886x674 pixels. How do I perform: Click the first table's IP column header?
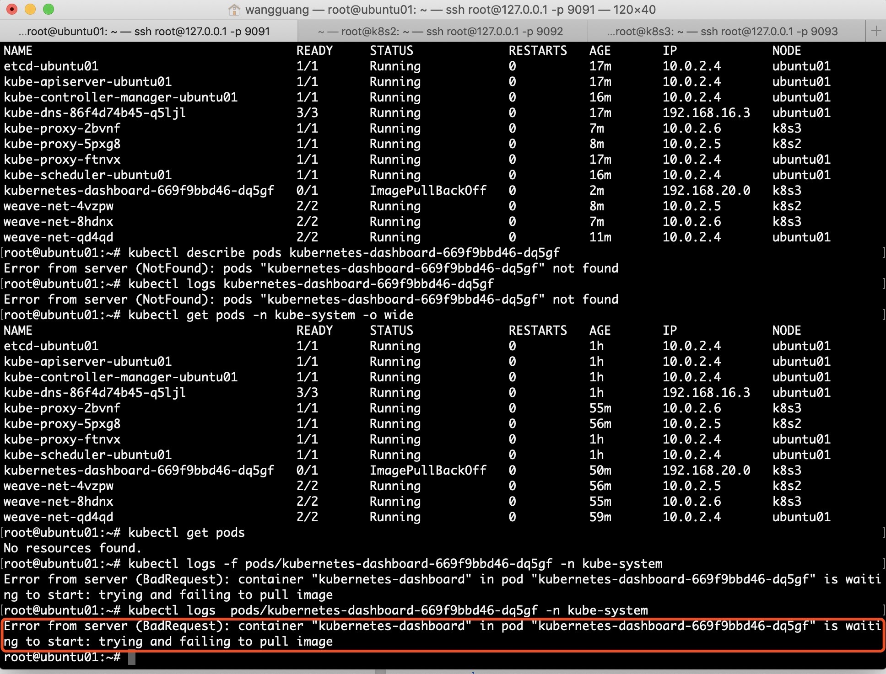(x=670, y=51)
